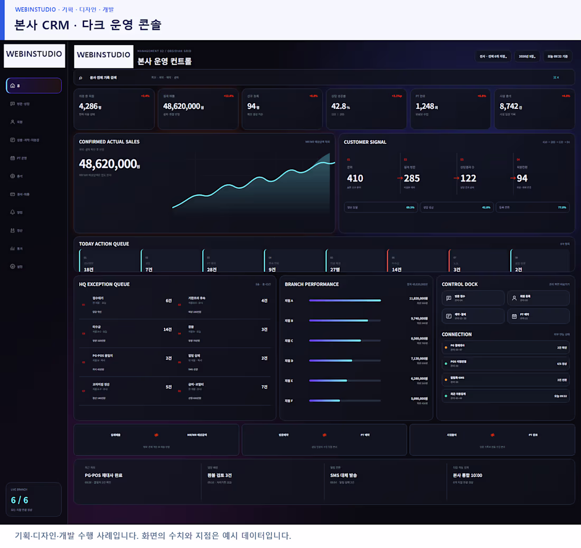Click the 410 문의 figure in Customer Signal
581x548 pixels.
tap(355, 178)
